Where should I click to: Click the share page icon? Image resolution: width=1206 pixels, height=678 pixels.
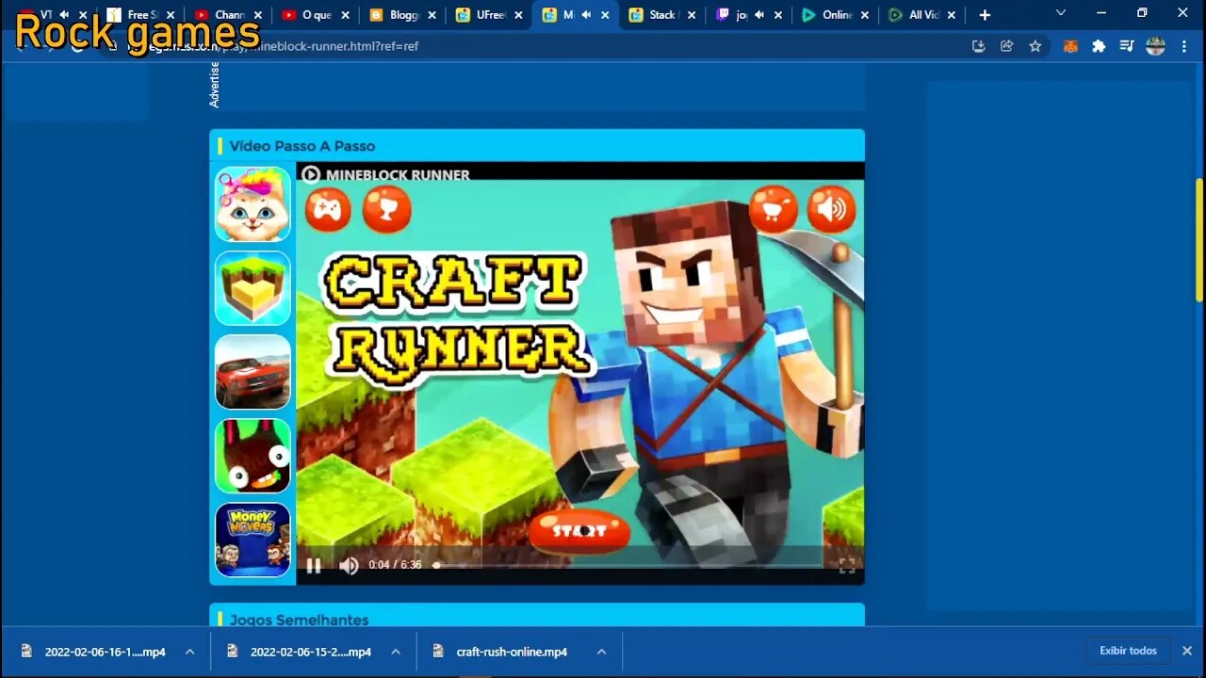coord(1007,46)
